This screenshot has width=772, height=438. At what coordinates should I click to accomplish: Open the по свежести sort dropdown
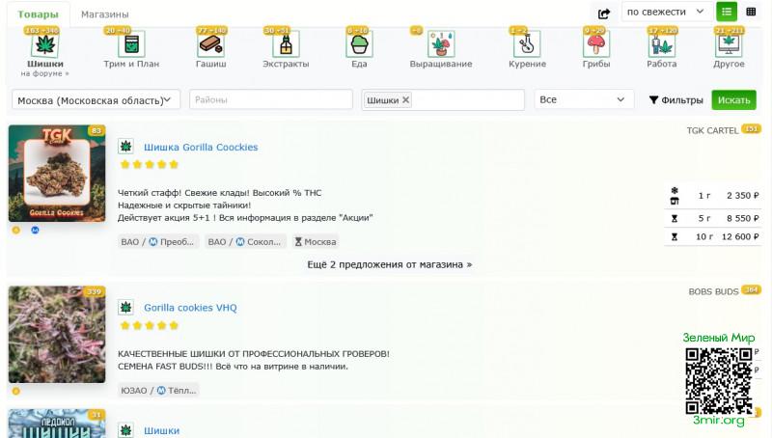tap(667, 12)
